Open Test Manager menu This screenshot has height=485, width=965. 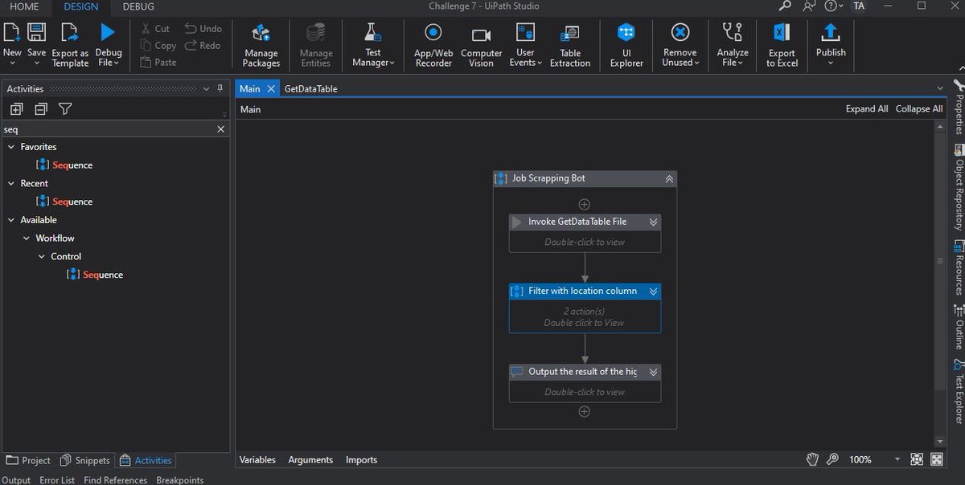[373, 45]
